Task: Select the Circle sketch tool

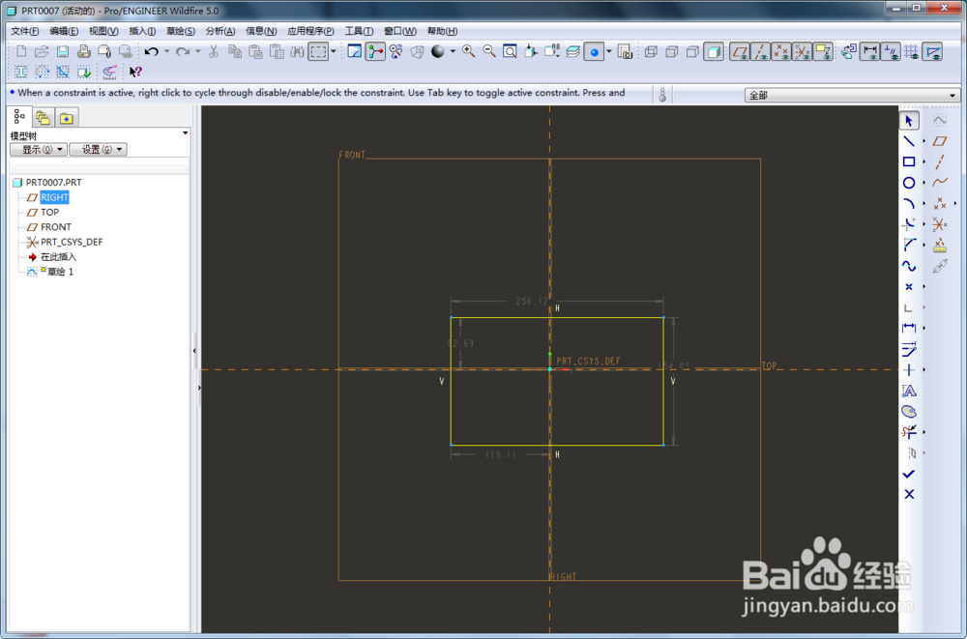Action: pos(908,183)
